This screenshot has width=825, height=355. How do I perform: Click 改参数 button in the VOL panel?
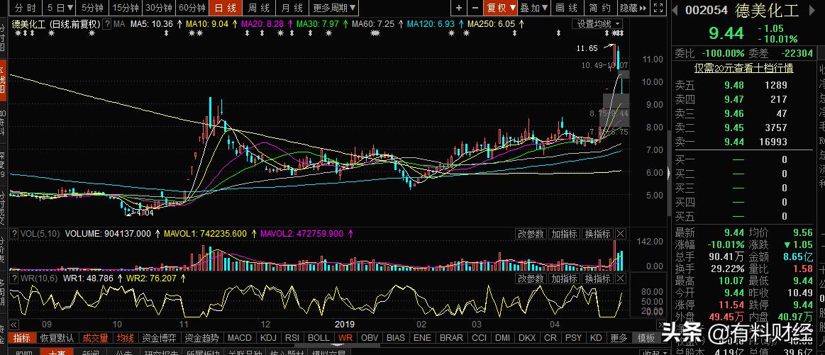pos(531,234)
